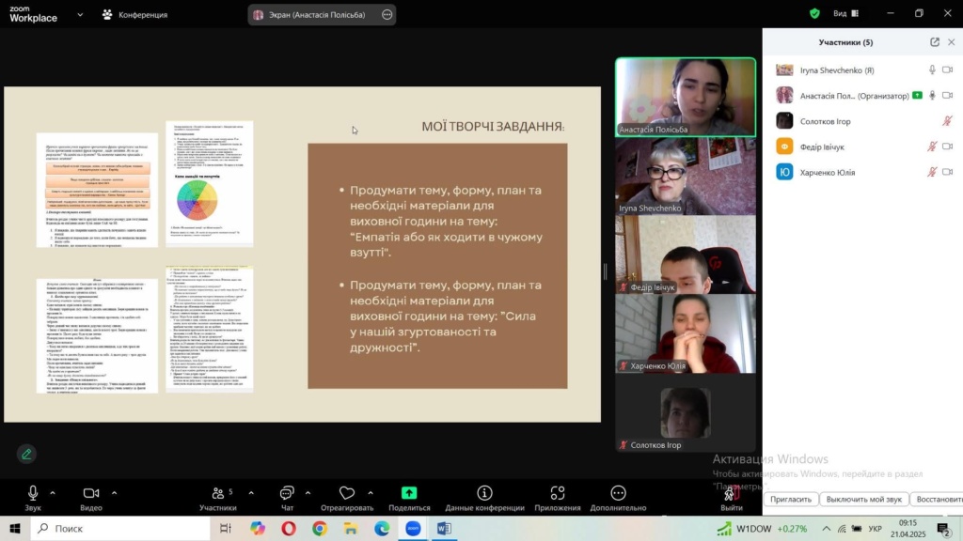Viewport: 963px width, 541px height.
Task: Open Приложения apps
Action: [558, 498]
